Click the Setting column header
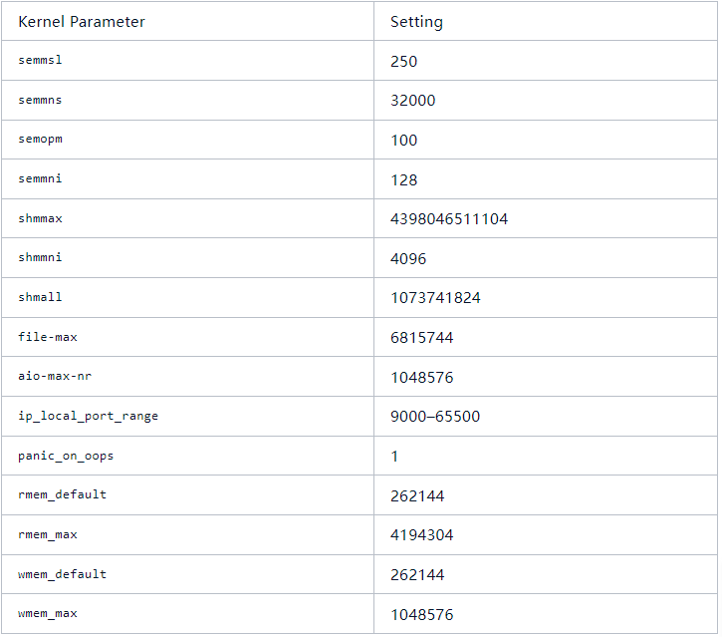Image resolution: width=722 pixels, height=637 pixels. (416, 22)
